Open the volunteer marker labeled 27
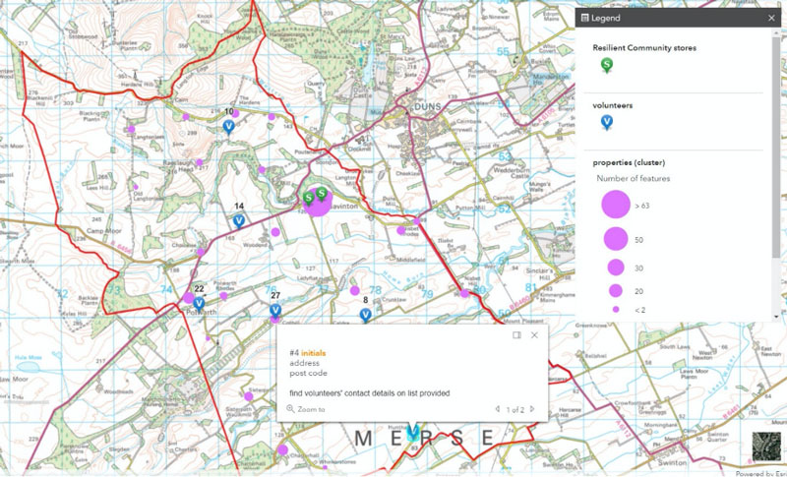Image resolution: width=787 pixels, height=477 pixels. click(x=275, y=311)
